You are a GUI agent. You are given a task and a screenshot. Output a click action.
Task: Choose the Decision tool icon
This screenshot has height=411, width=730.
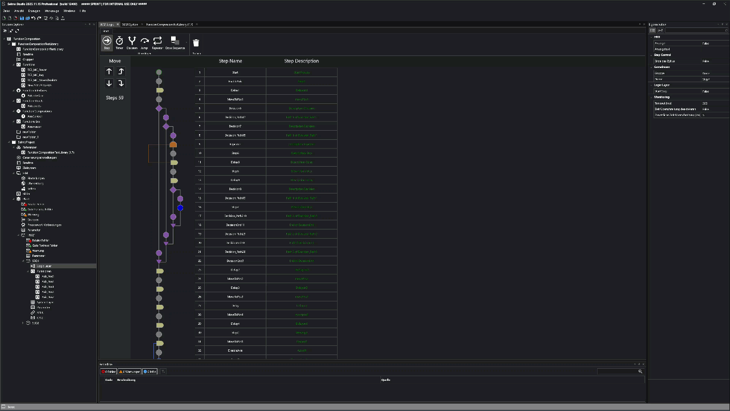tap(132, 42)
